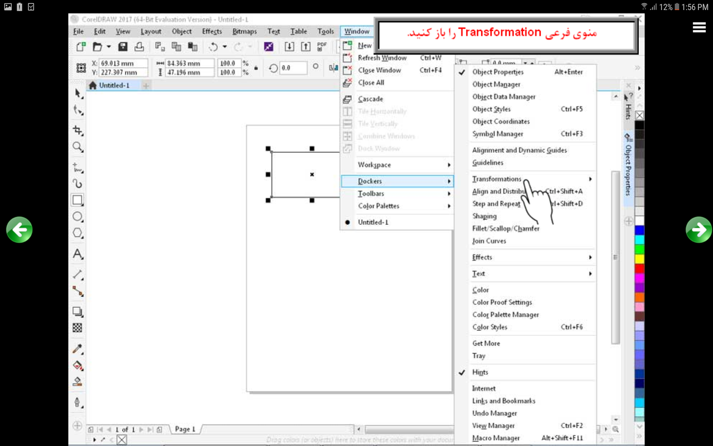The height and width of the screenshot is (446, 713).
Task: Select the Drop Shadow tool
Action: (78, 311)
